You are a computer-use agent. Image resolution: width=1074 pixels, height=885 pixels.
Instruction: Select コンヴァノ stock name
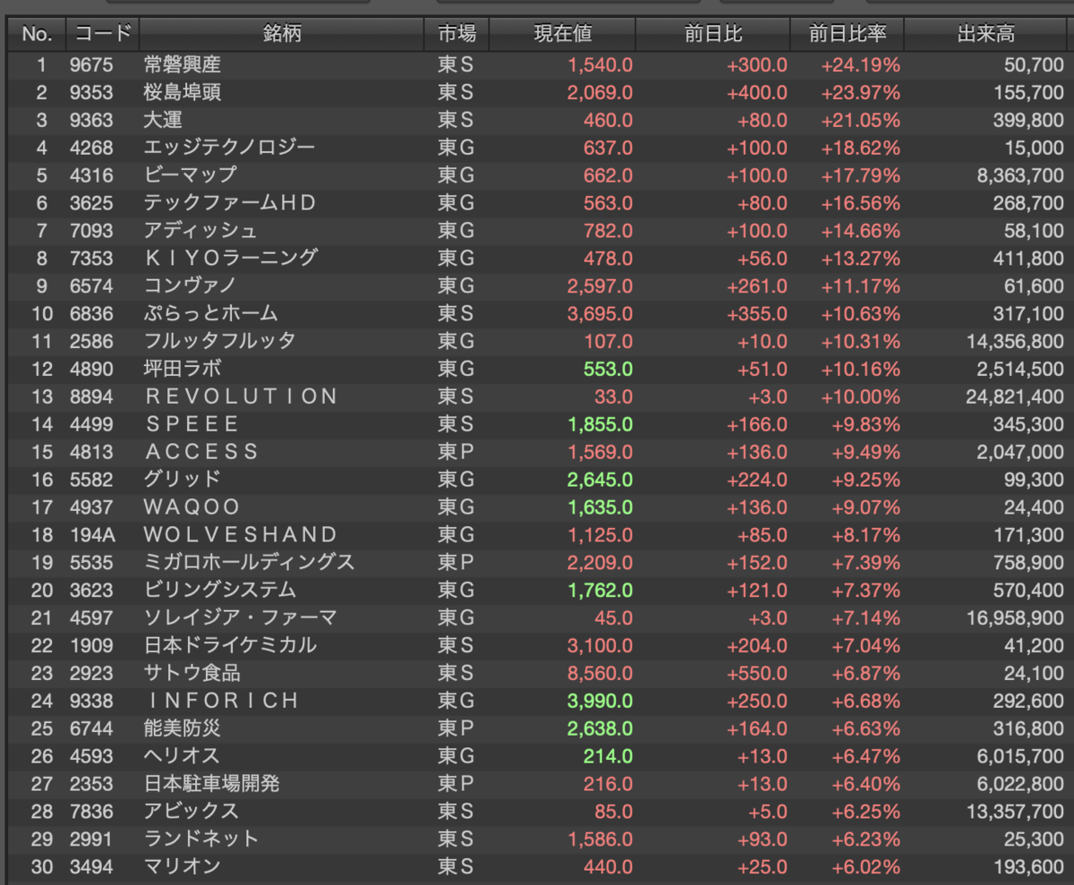pyautogui.click(x=190, y=285)
